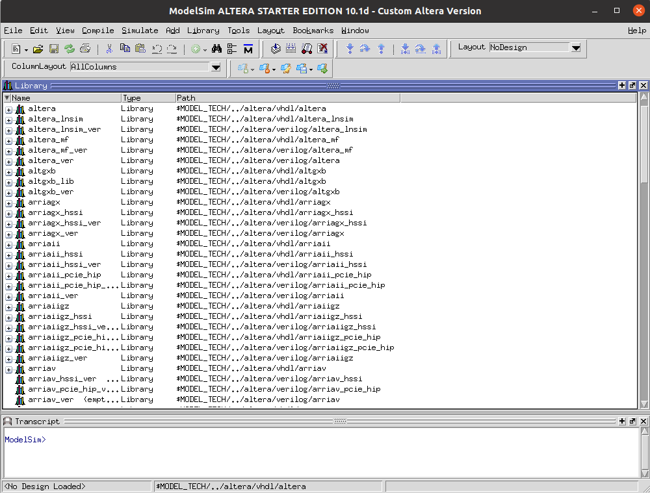Undock the Transcript pane

click(632, 421)
